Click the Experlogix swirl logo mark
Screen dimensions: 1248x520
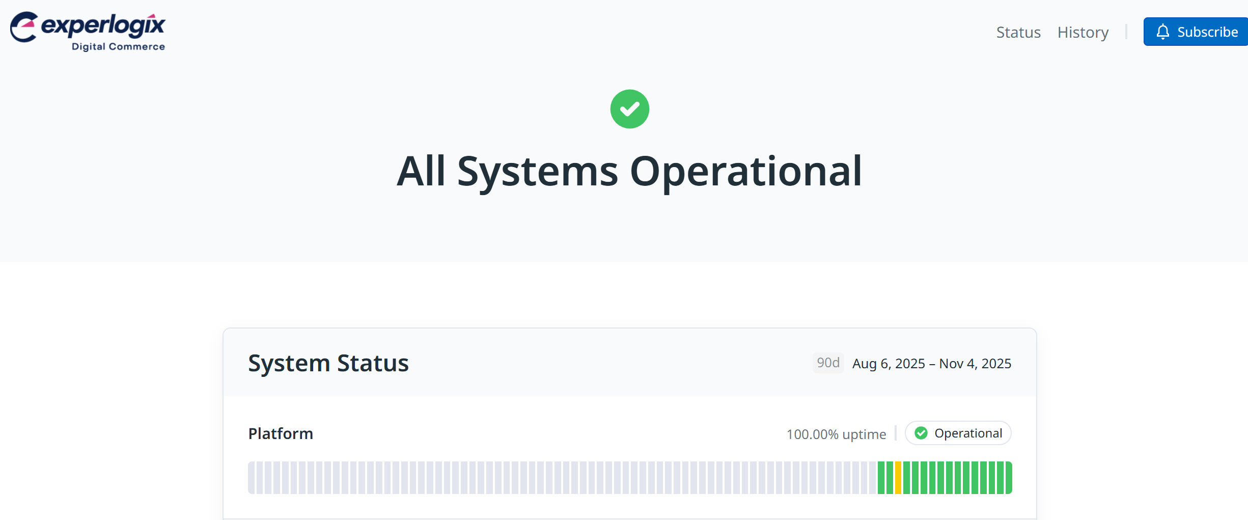click(x=24, y=27)
